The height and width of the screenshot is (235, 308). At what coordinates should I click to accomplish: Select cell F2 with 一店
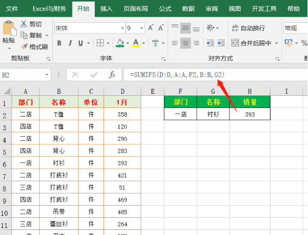181,114
